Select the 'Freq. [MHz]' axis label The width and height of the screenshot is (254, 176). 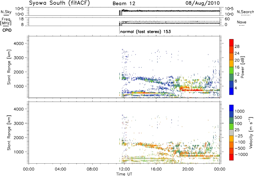point(6,21)
